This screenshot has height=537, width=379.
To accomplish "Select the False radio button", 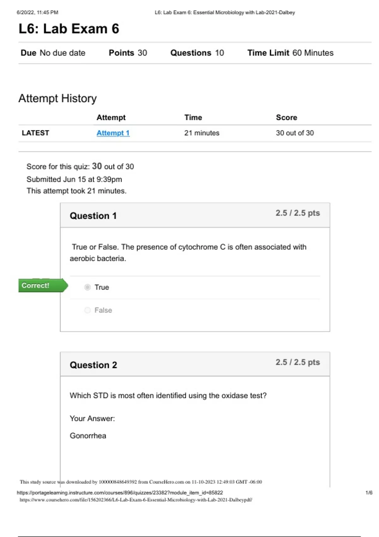I will pyautogui.click(x=87, y=310).
